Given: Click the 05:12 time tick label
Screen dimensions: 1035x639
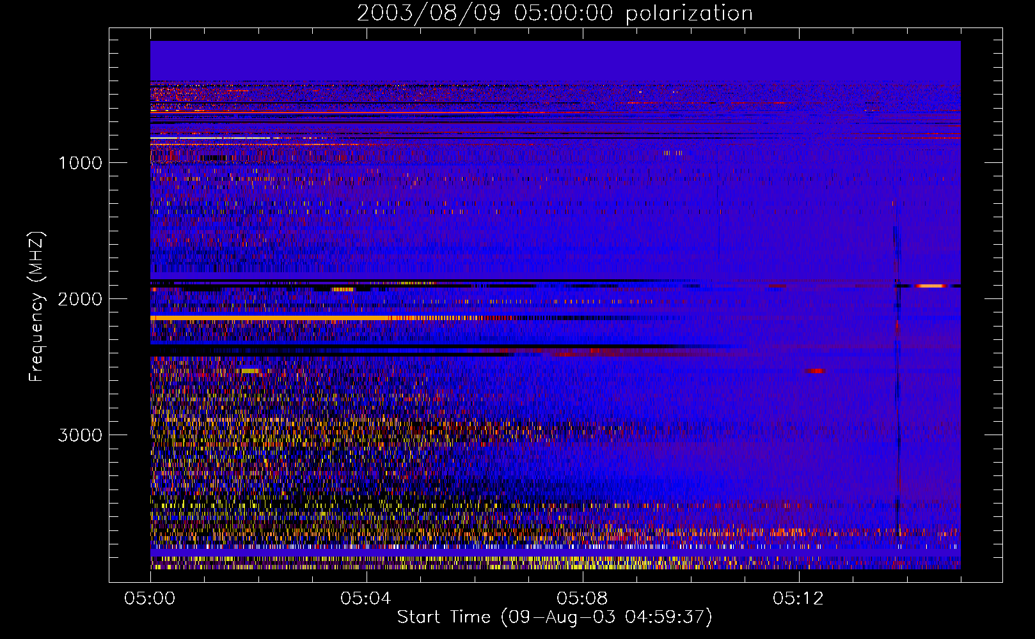Looking at the screenshot, I should [798, 599].
